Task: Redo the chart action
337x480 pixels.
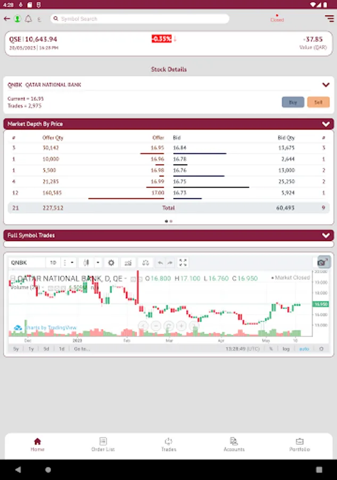Action: click(x=170, y=262)
